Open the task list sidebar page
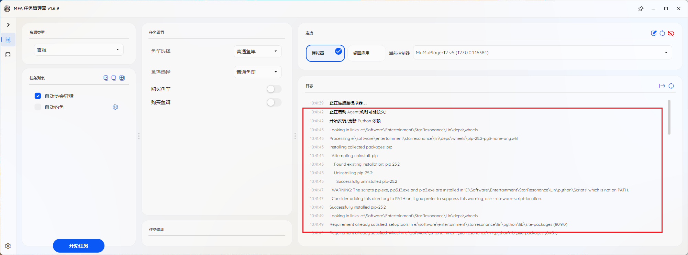Viewport: 688px width, 255px height. [x=8, y=40]
